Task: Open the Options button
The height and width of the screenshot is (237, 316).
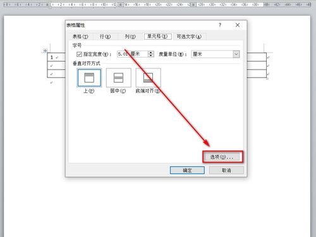Action: pos(221,157)
